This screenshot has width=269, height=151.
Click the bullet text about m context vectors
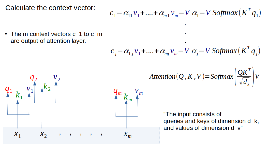[x=56, y=37]
